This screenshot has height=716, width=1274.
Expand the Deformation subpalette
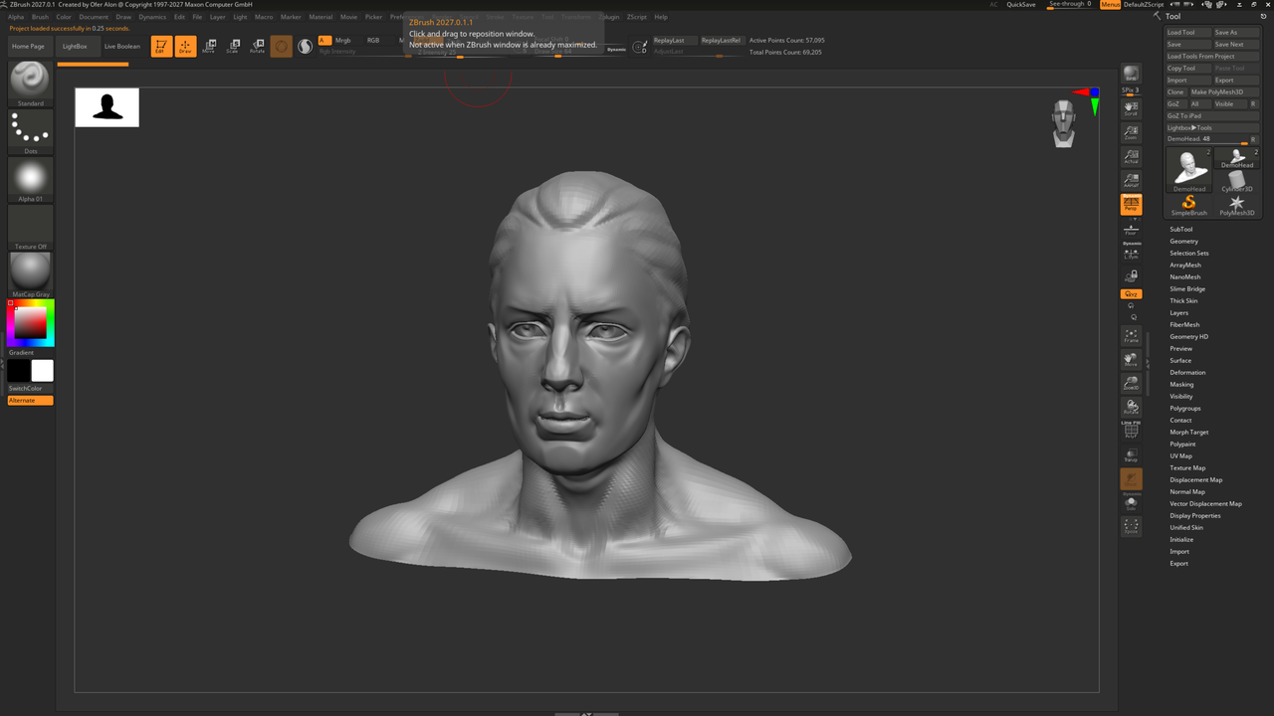pyautogui.click(x=1187, y=373)
